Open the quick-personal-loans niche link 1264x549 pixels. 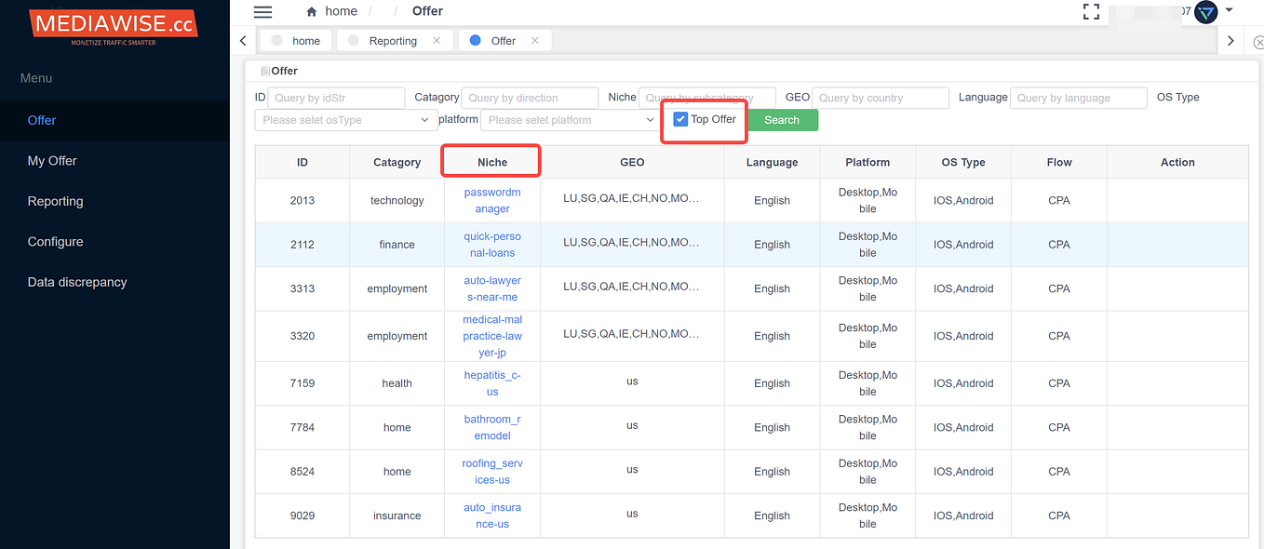(x=492, y=245)
